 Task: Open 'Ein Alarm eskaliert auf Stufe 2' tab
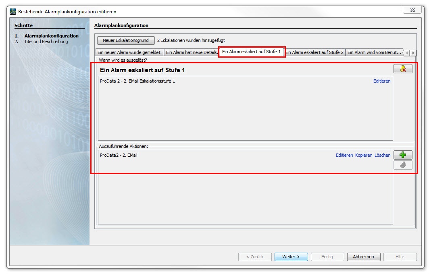314,52
